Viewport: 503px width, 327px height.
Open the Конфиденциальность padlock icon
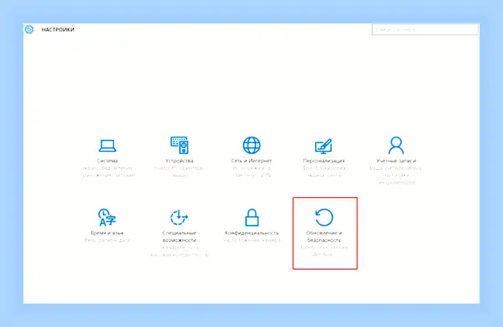pyautogui.click(x=251, y=217)
